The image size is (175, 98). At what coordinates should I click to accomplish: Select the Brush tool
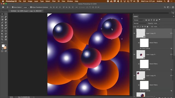(2, 22)
